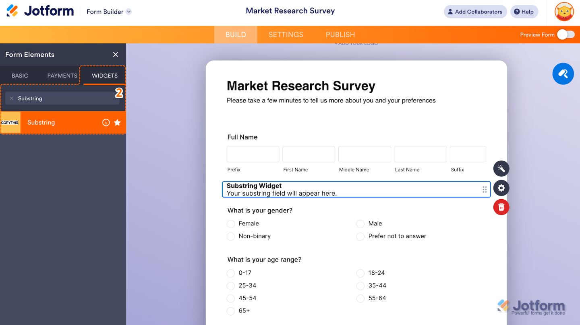The height and width of the screenshot is (325, 580).
Task: Toggle the Preview Form switch
Action: click(565, 35)
